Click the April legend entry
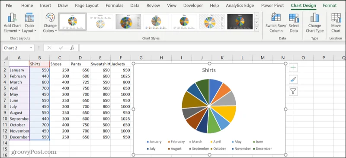Viewport: 346px width, 158px height. click(215, 142)
